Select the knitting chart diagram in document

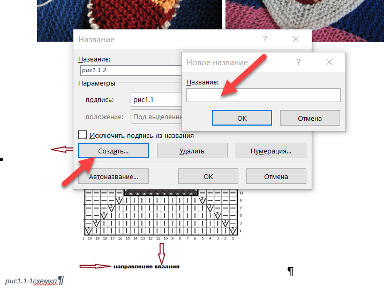pyautogui.click(x=161, y=214)
